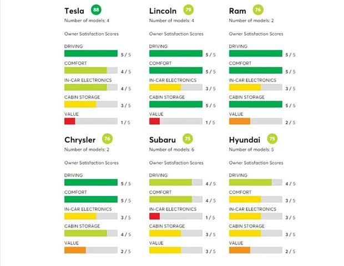The image size is (344, 266).
Task: Select the Hyundai brand heading
Action: point(244,140)
